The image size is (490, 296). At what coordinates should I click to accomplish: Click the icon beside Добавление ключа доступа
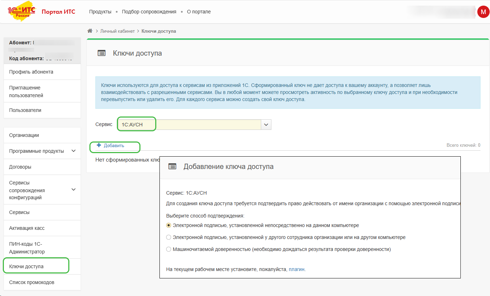(172, 166)
